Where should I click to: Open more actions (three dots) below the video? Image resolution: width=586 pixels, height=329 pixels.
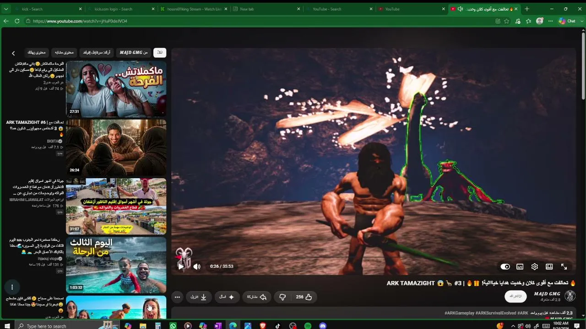click(x=177, y=297)
